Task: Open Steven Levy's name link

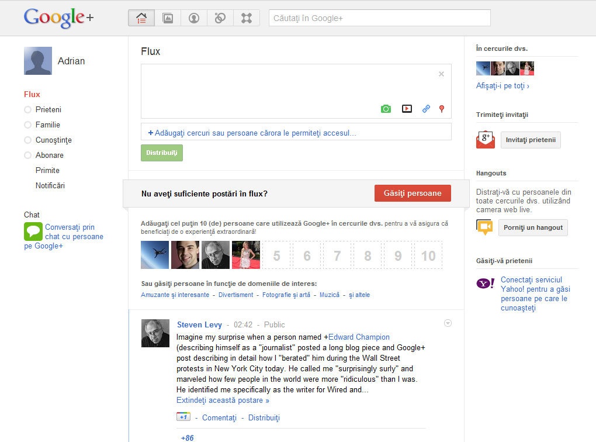Action: point(199,324)
